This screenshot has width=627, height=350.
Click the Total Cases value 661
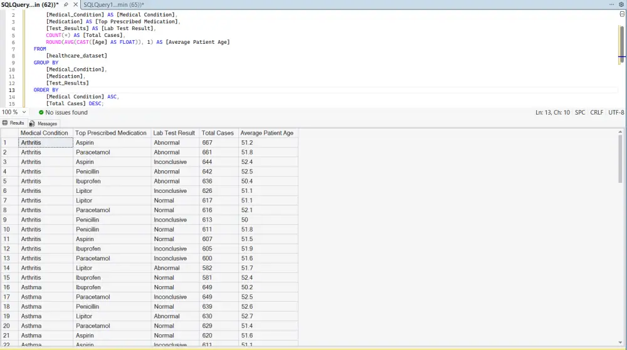218,152
